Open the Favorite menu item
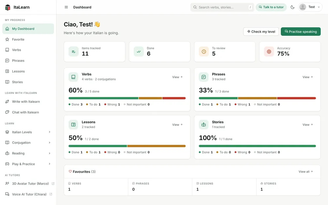The height and width of the screenshot is (205, 328). pos(28,39)
